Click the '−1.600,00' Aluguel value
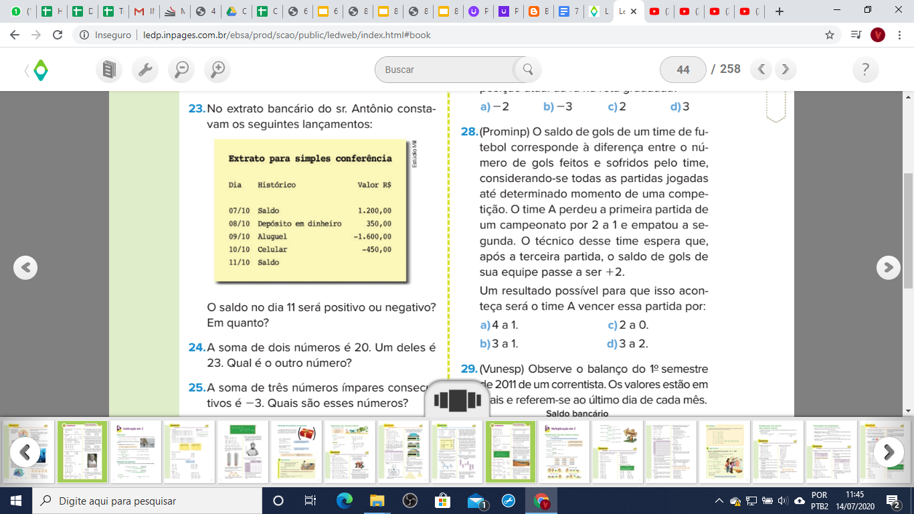914x514 pixels. (x=373, y=236)
